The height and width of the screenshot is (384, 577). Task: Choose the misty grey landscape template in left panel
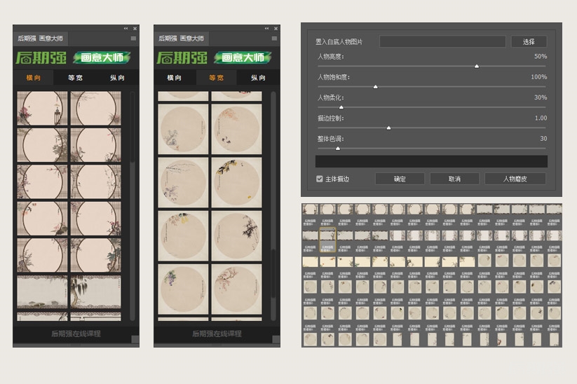(x=42, y=292)
